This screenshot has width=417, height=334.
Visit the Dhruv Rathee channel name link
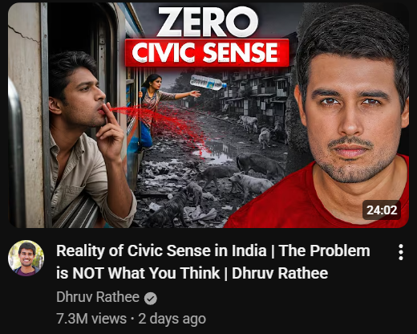[x=98, y=297]
